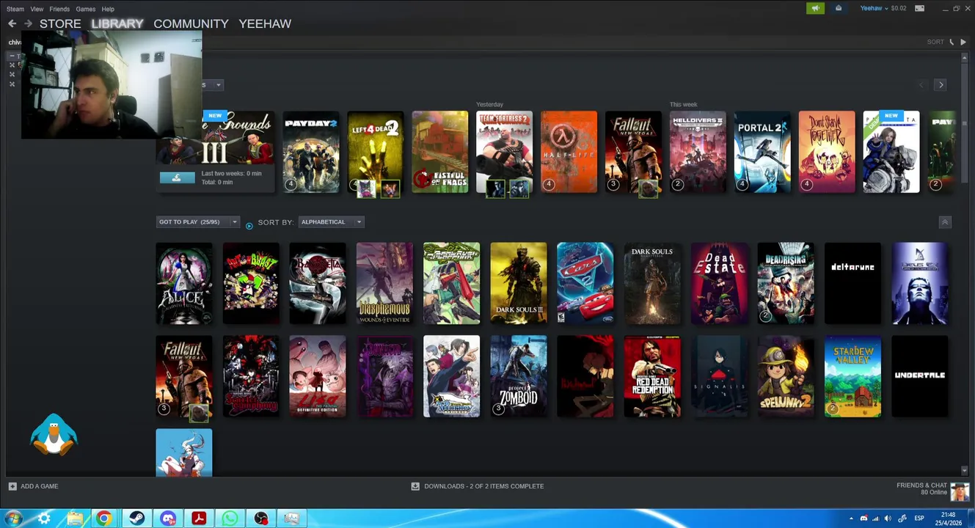Open the Friends menu
975x528 pixels.
(x=59, y=9)
